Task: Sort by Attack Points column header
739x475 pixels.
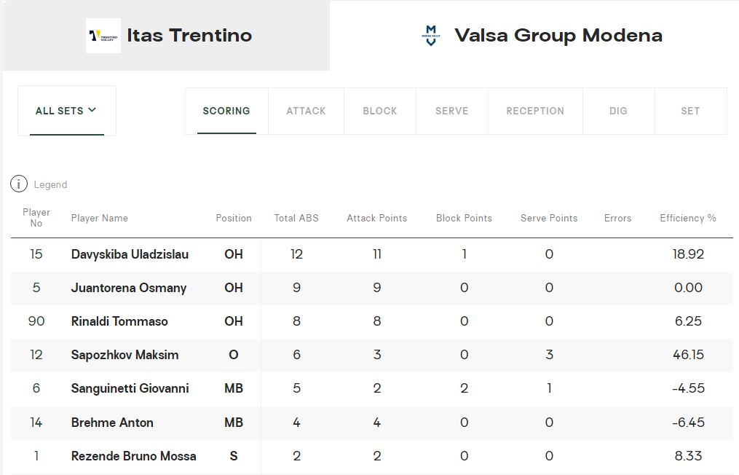Action: pos(376,218)
